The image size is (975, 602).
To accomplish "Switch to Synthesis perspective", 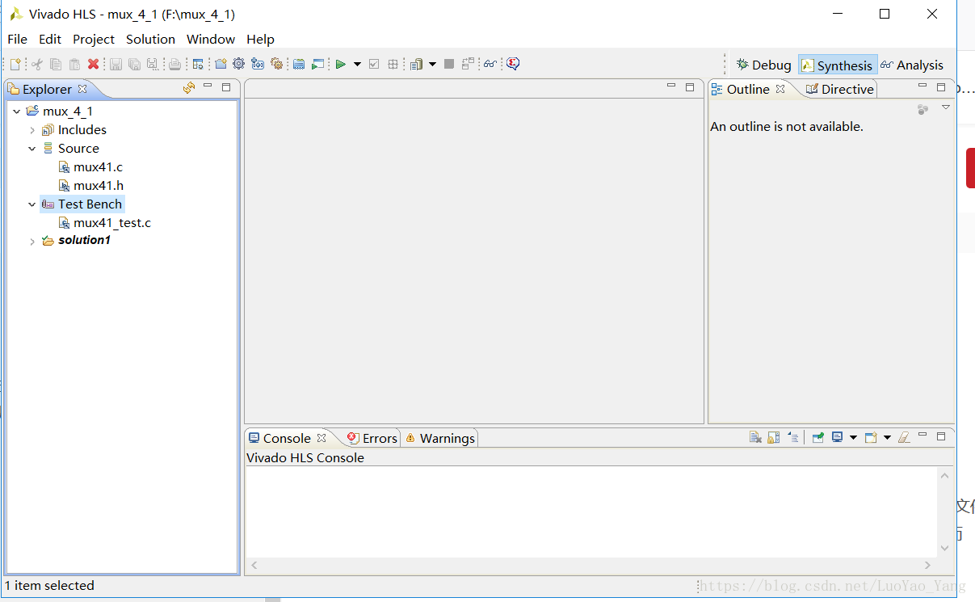I will tap(838, 65).
